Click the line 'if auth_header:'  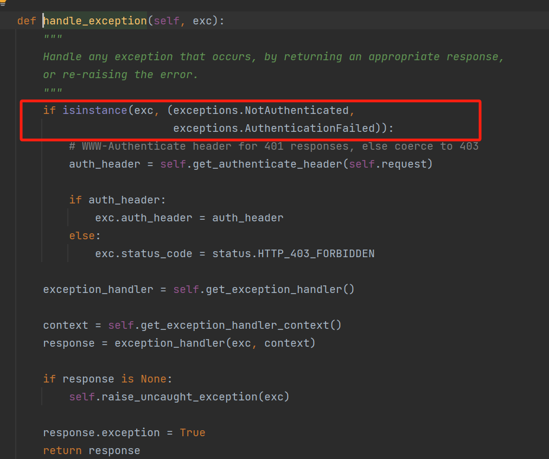(117, 200)
